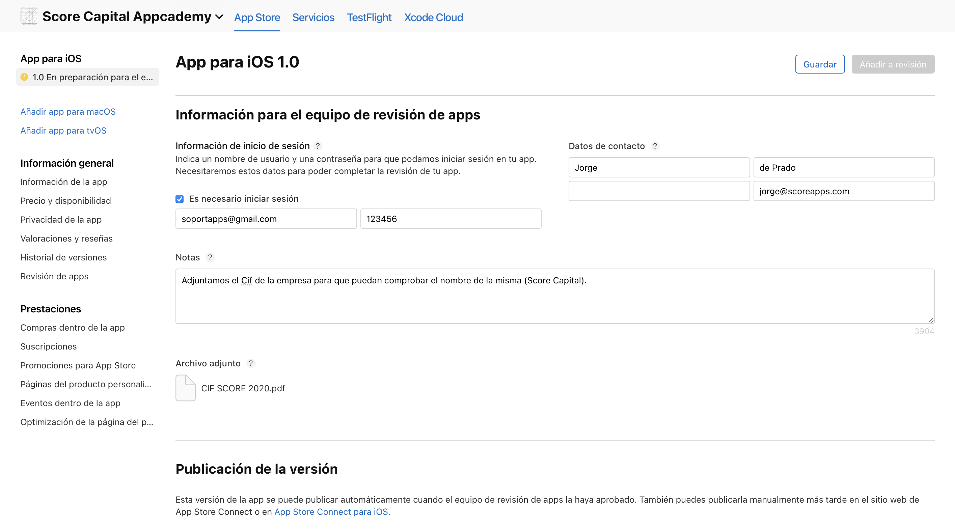
Task: Click the App para iOS sidebar heading
Action: click(51, 59)
